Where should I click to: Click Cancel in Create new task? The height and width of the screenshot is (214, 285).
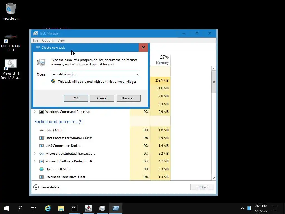102,98
